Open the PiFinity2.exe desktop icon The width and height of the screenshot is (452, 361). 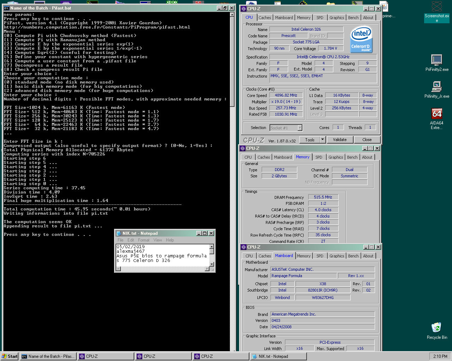[x=437, y=63]
